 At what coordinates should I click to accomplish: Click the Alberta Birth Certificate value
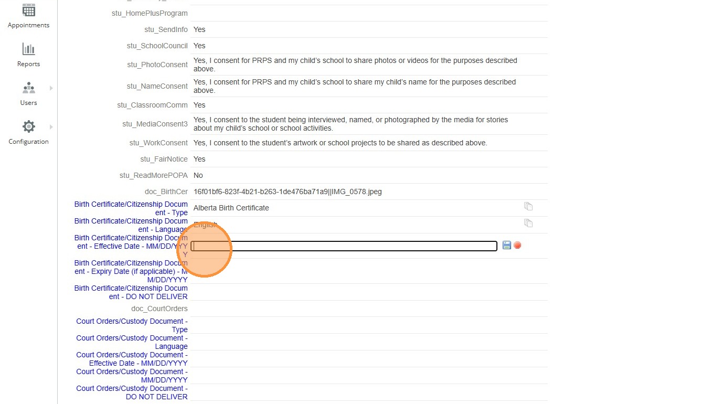click(x=231, y=208)
